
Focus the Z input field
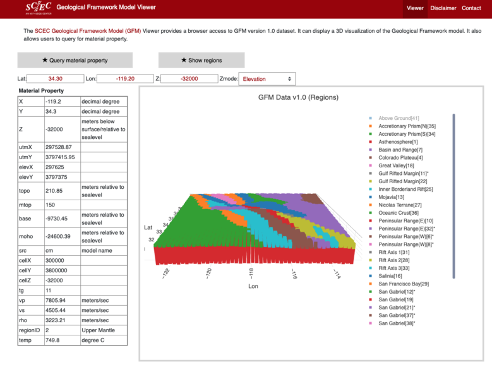click(x=189, y=79)
